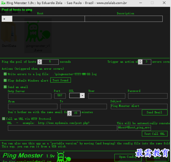
Task: Enable Call an URL via HTTP Protocol checkbox
Action: coord(4,118)
